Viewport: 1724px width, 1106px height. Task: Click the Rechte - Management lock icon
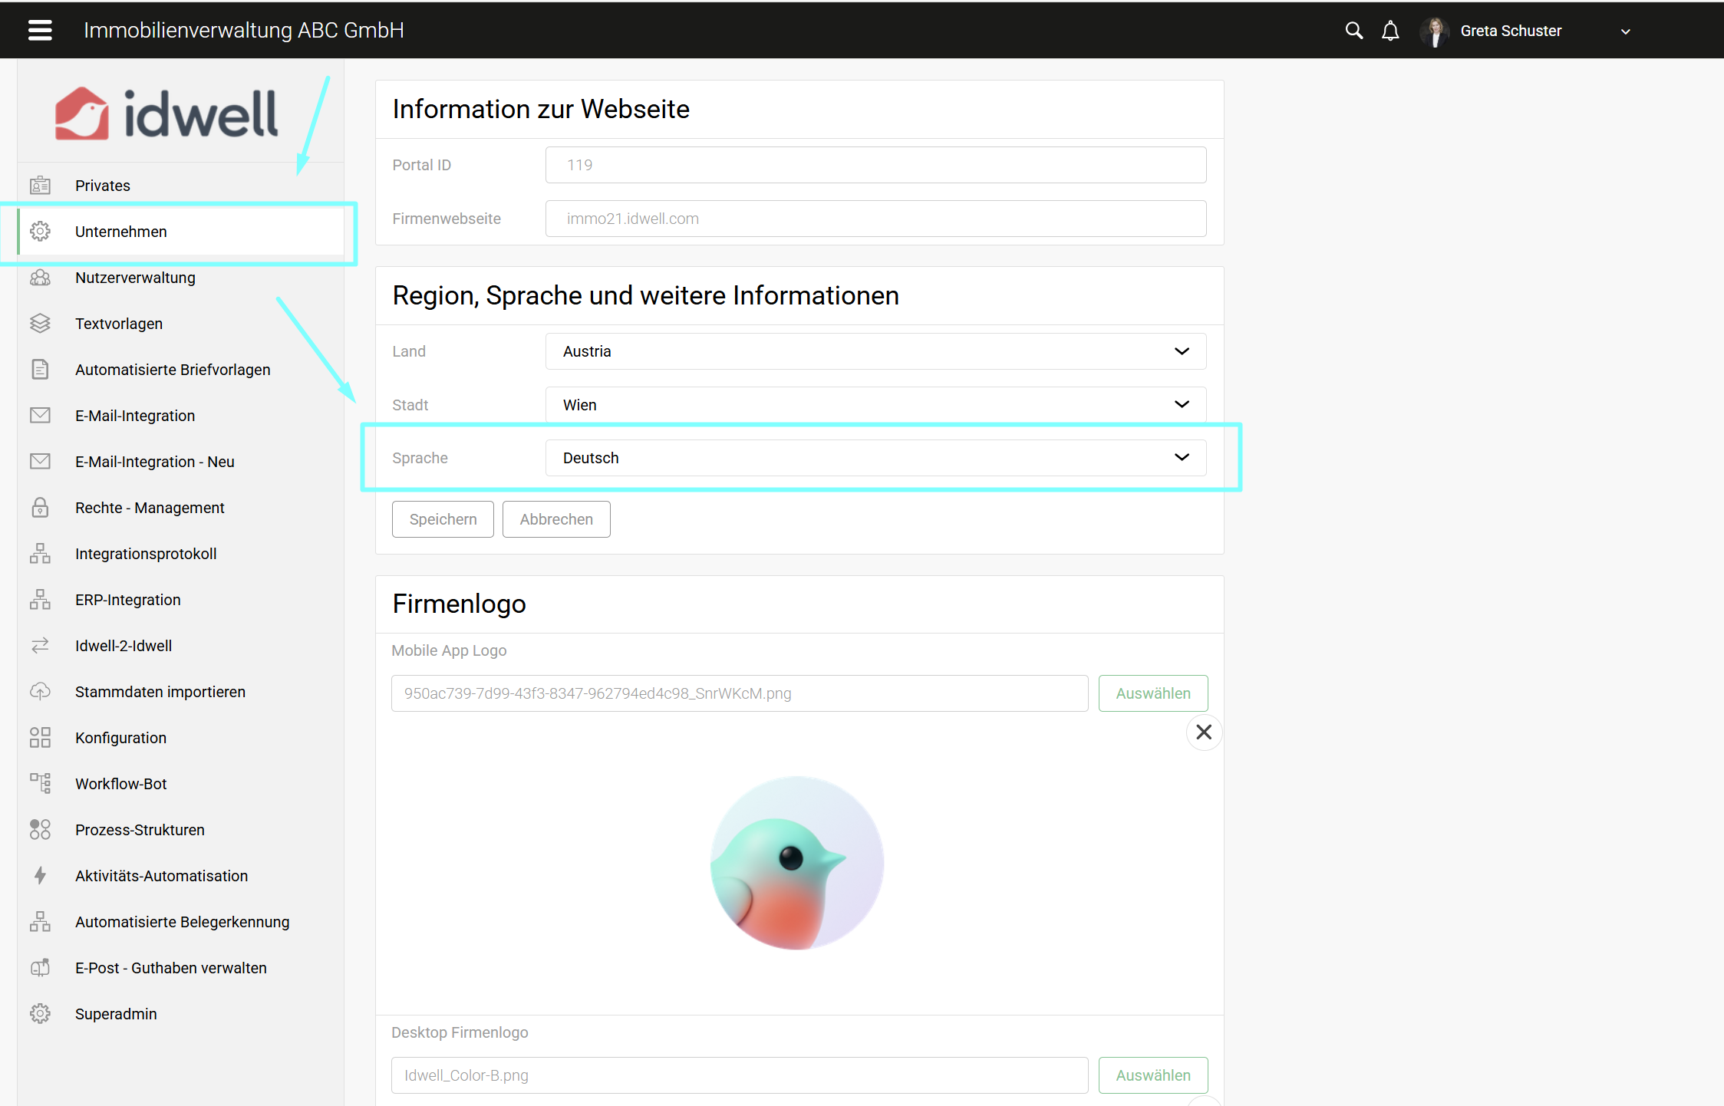click(x=40, y=507)
